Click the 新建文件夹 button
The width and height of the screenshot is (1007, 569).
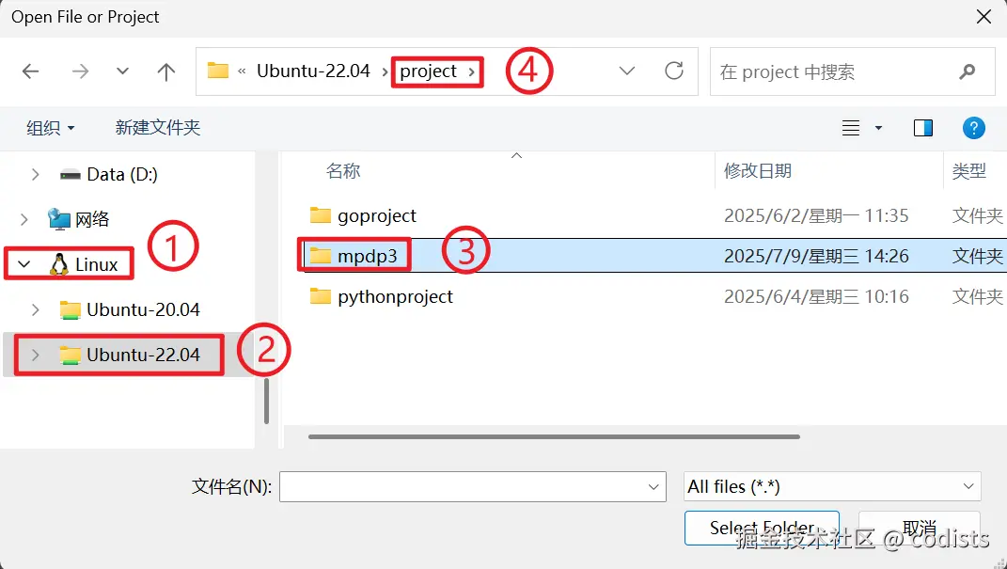(x=157, y=128)
